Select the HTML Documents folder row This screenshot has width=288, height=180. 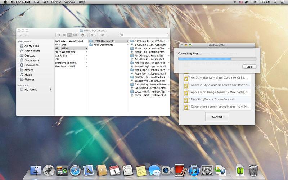tap(109, 41)
